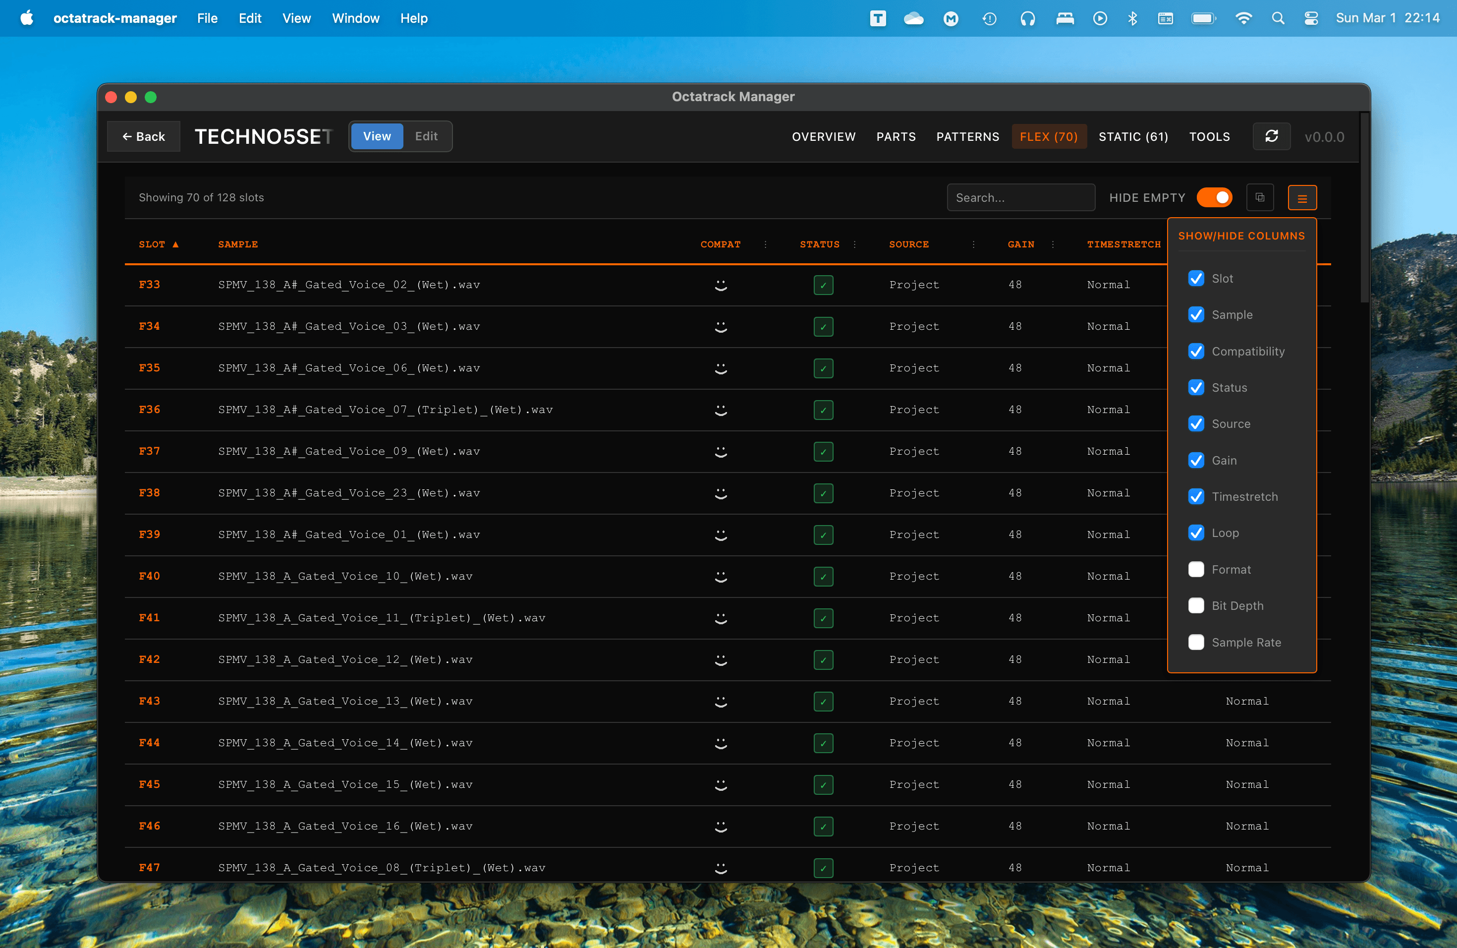
Task: Uncheck the Loop column checkbox
Action: point(1196,533)
